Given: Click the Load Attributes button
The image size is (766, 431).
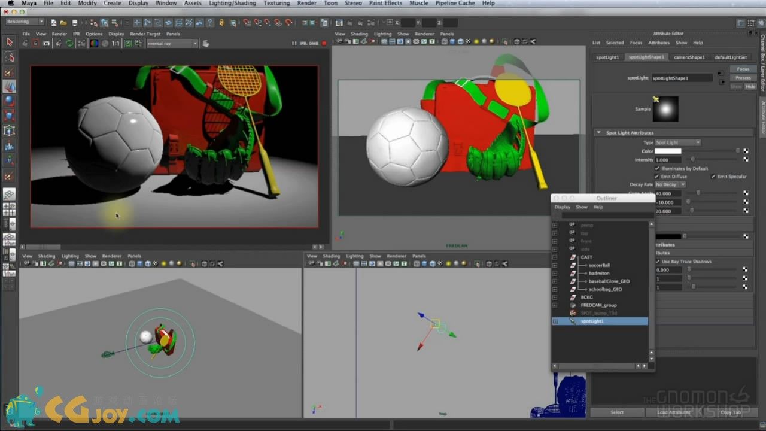Looking at the screenshot, I should coord(673,412).
